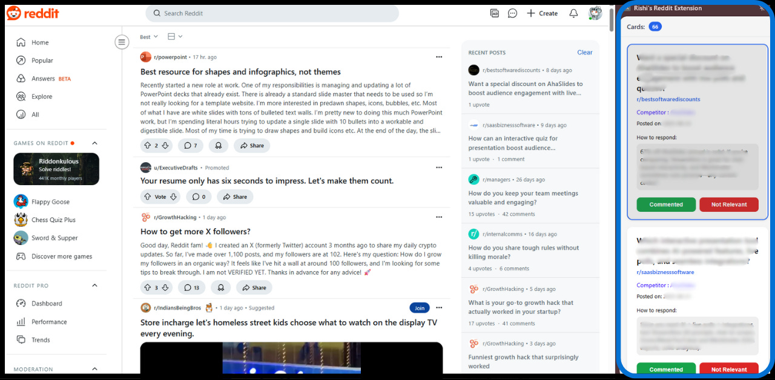
Task: Join r/IndiansBeingBros community
Action: (x=420, y=307)
